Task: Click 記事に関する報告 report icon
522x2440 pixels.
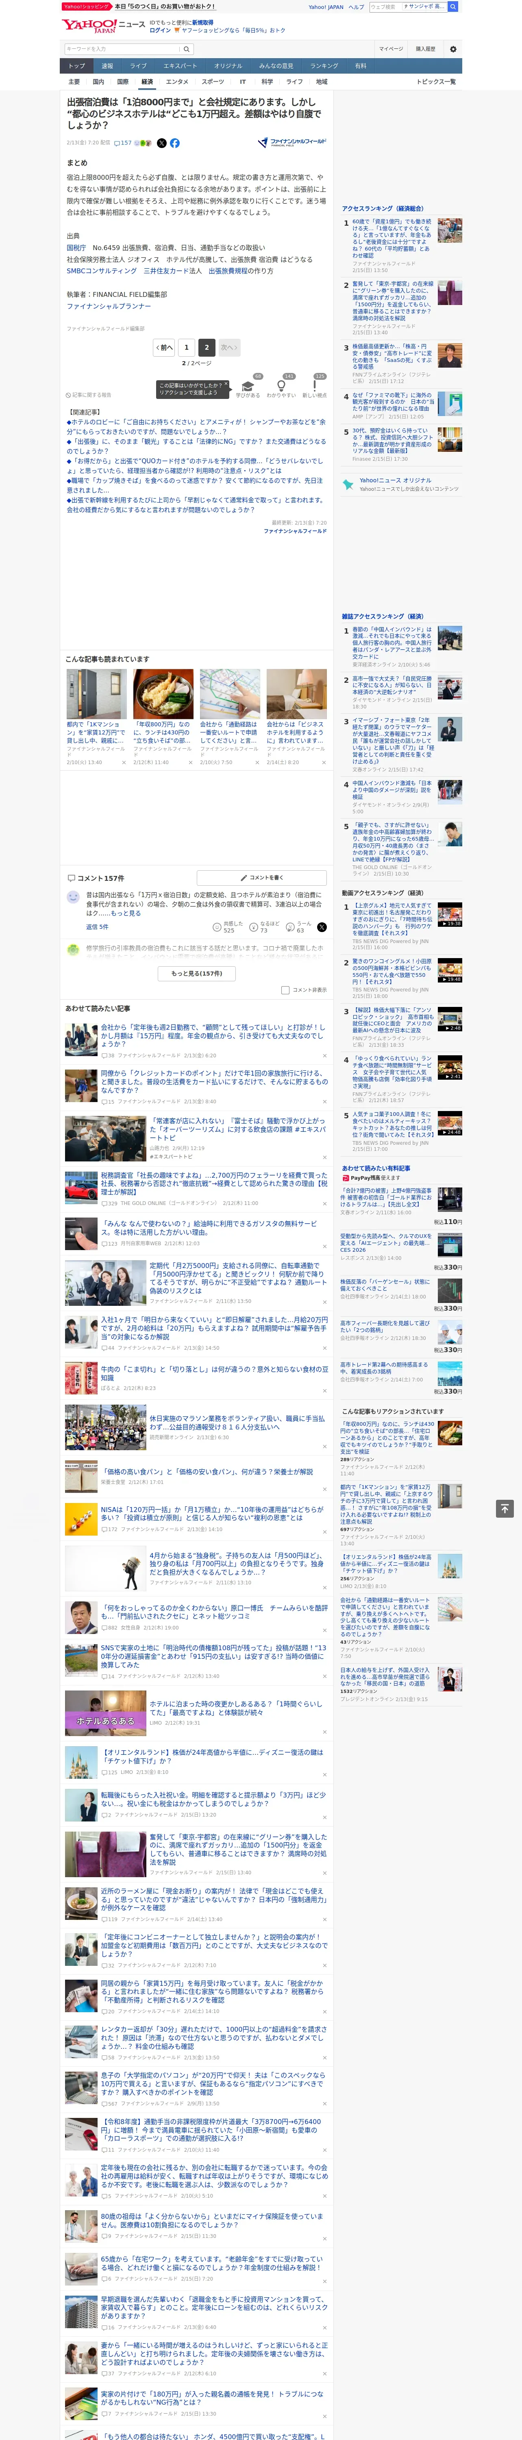Action: (88, 395)
